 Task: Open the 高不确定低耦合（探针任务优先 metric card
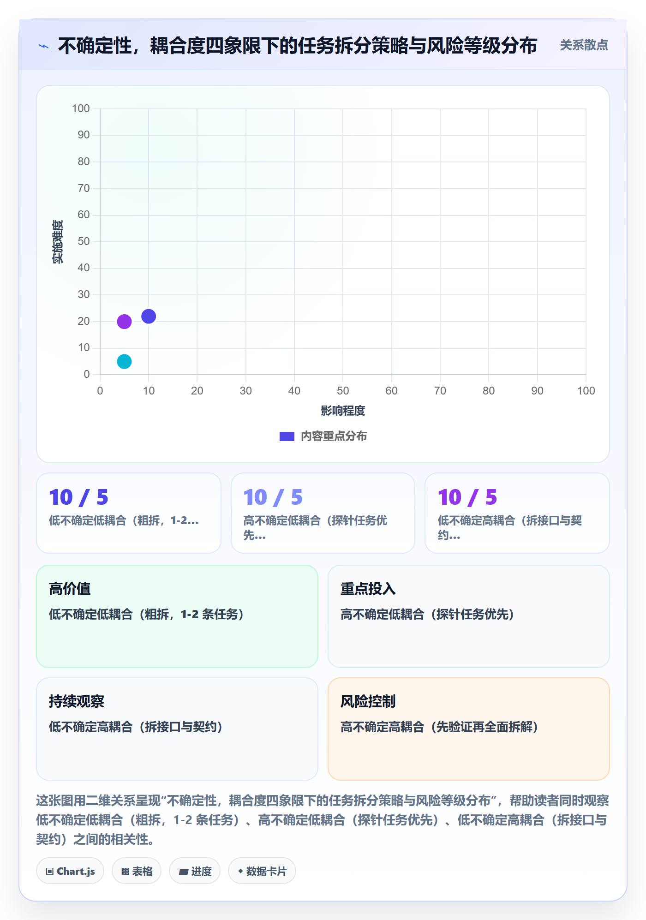323,513
